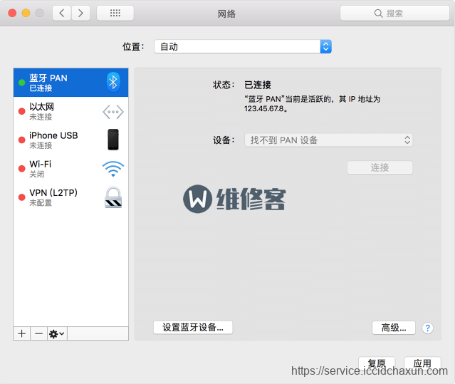
Task: Click the VPN padlock icon
Action: 113,197
